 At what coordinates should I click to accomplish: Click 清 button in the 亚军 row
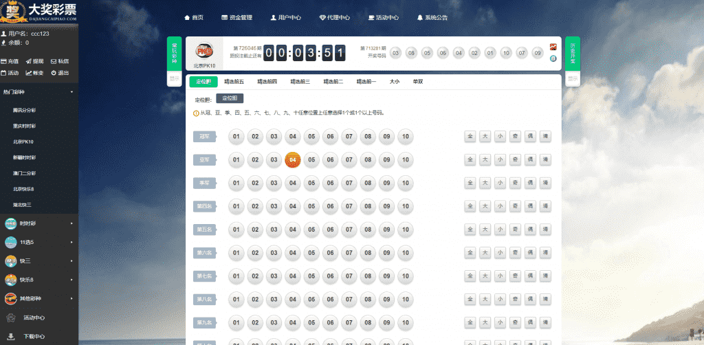click(545, 159)
